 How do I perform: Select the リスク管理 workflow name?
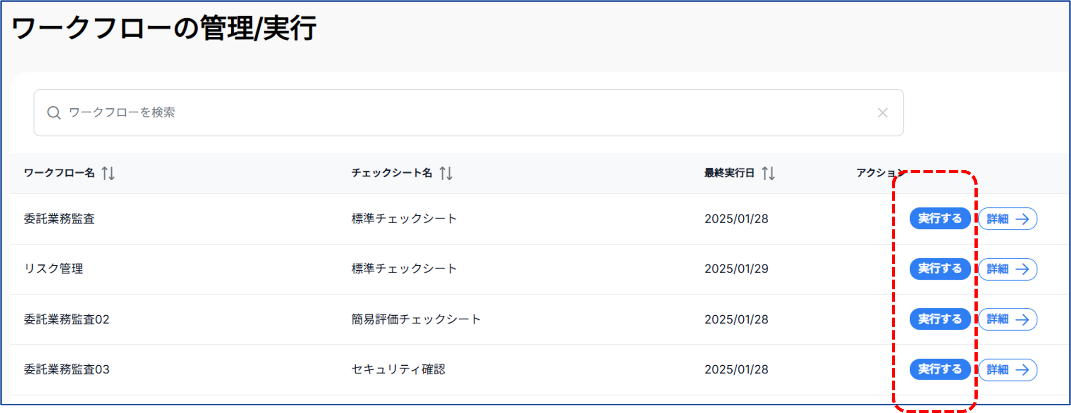(x=54, y=269)
